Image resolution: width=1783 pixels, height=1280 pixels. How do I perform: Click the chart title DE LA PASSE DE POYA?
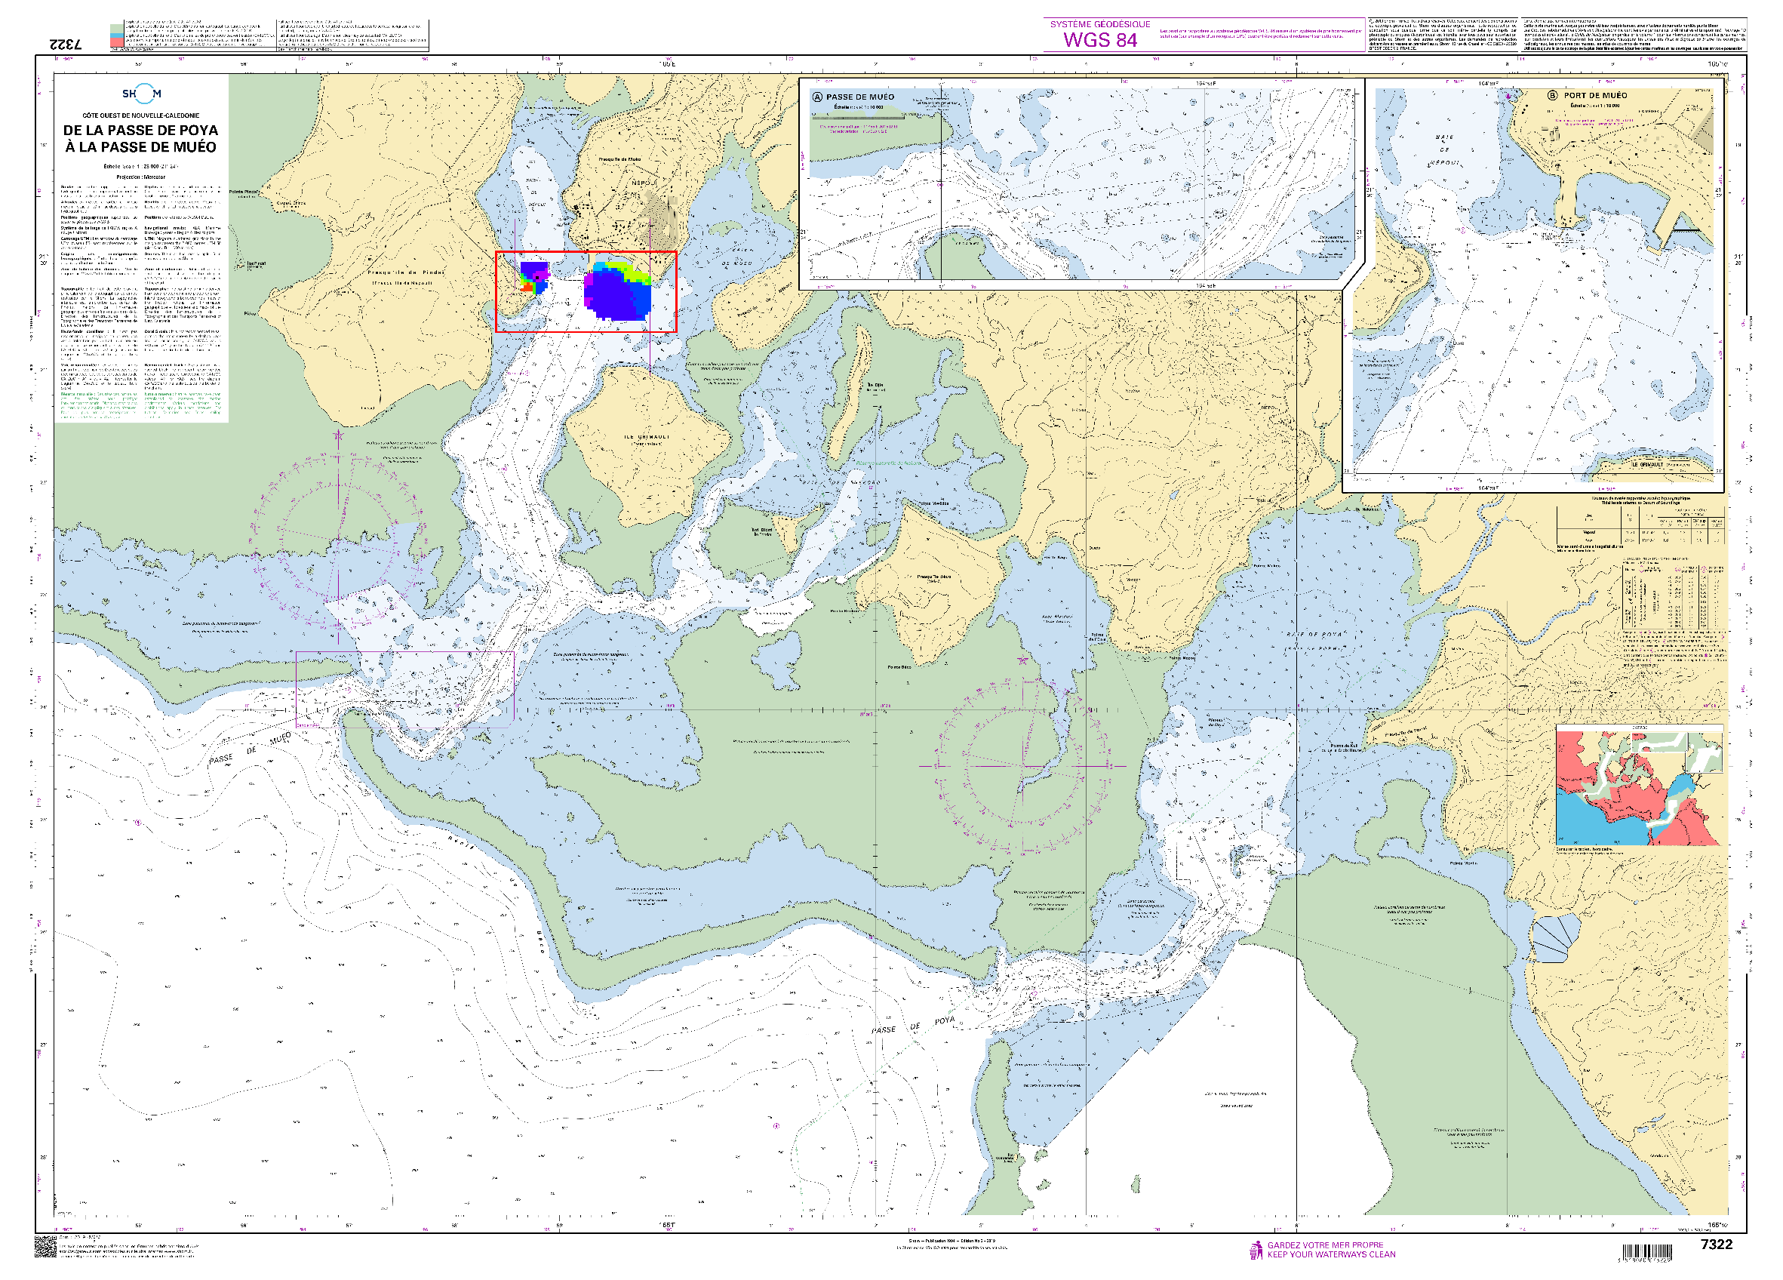coord(140,131)
